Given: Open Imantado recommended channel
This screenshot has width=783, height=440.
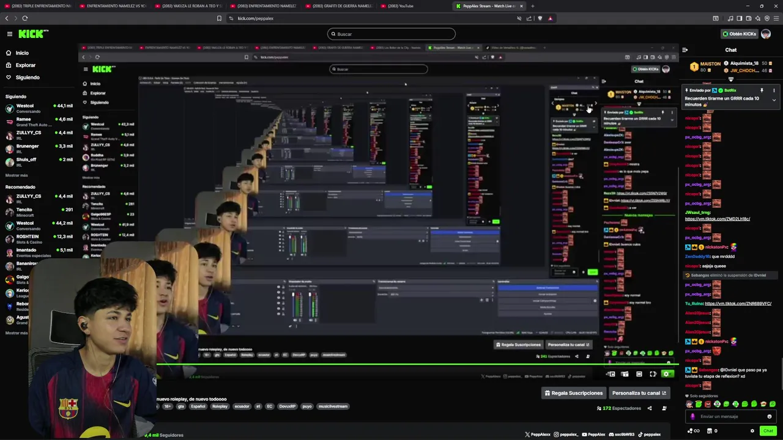Looking at the screenshot, I should pyautogui.click(x=39, y=252).
